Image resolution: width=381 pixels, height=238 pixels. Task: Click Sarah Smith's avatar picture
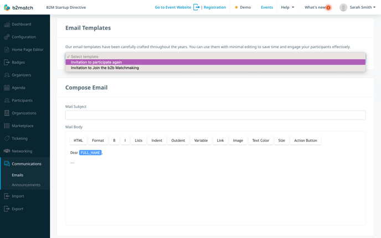click(343, 7)
